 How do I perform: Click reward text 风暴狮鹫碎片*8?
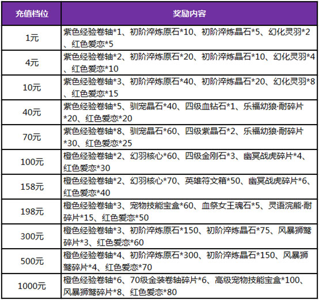(x=93, y=292)
